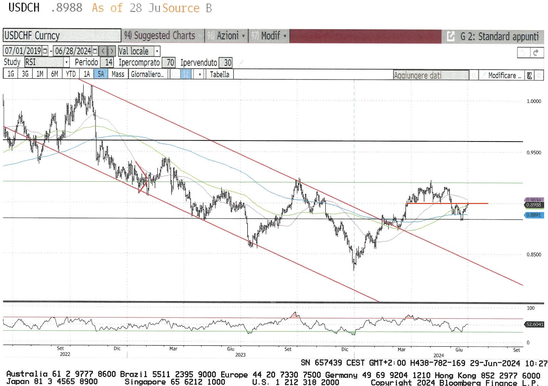The image size is (548, 386).
Task: Click the pop-out chart icon beside G 2
Action: tap(450, 36)
